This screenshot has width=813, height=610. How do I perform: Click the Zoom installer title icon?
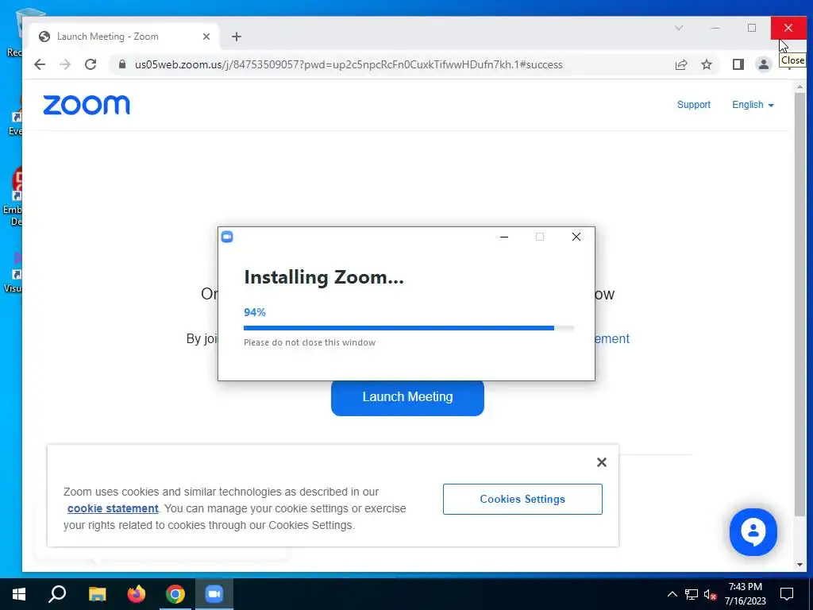(x=227, y=237)
